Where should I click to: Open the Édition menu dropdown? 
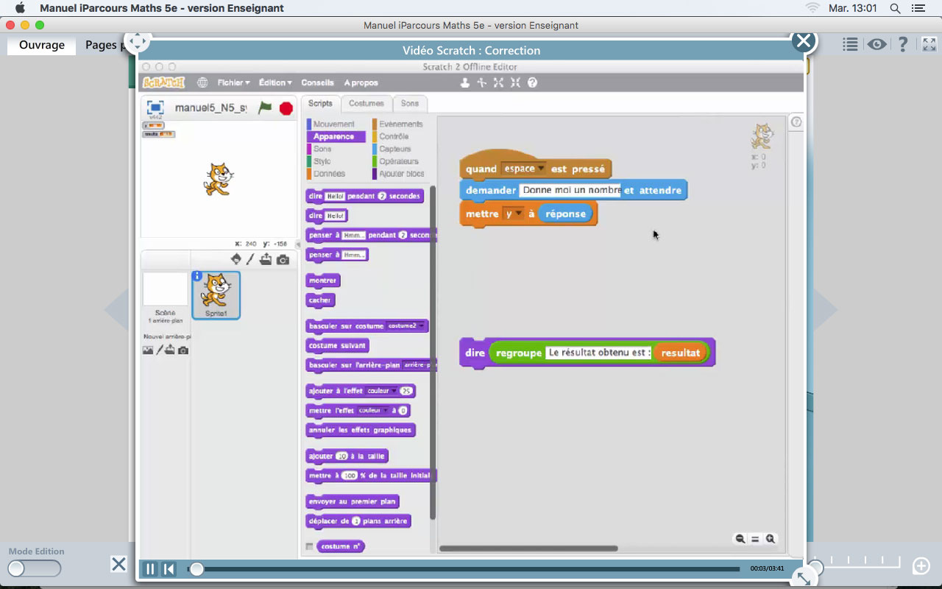tap(275, 82)
